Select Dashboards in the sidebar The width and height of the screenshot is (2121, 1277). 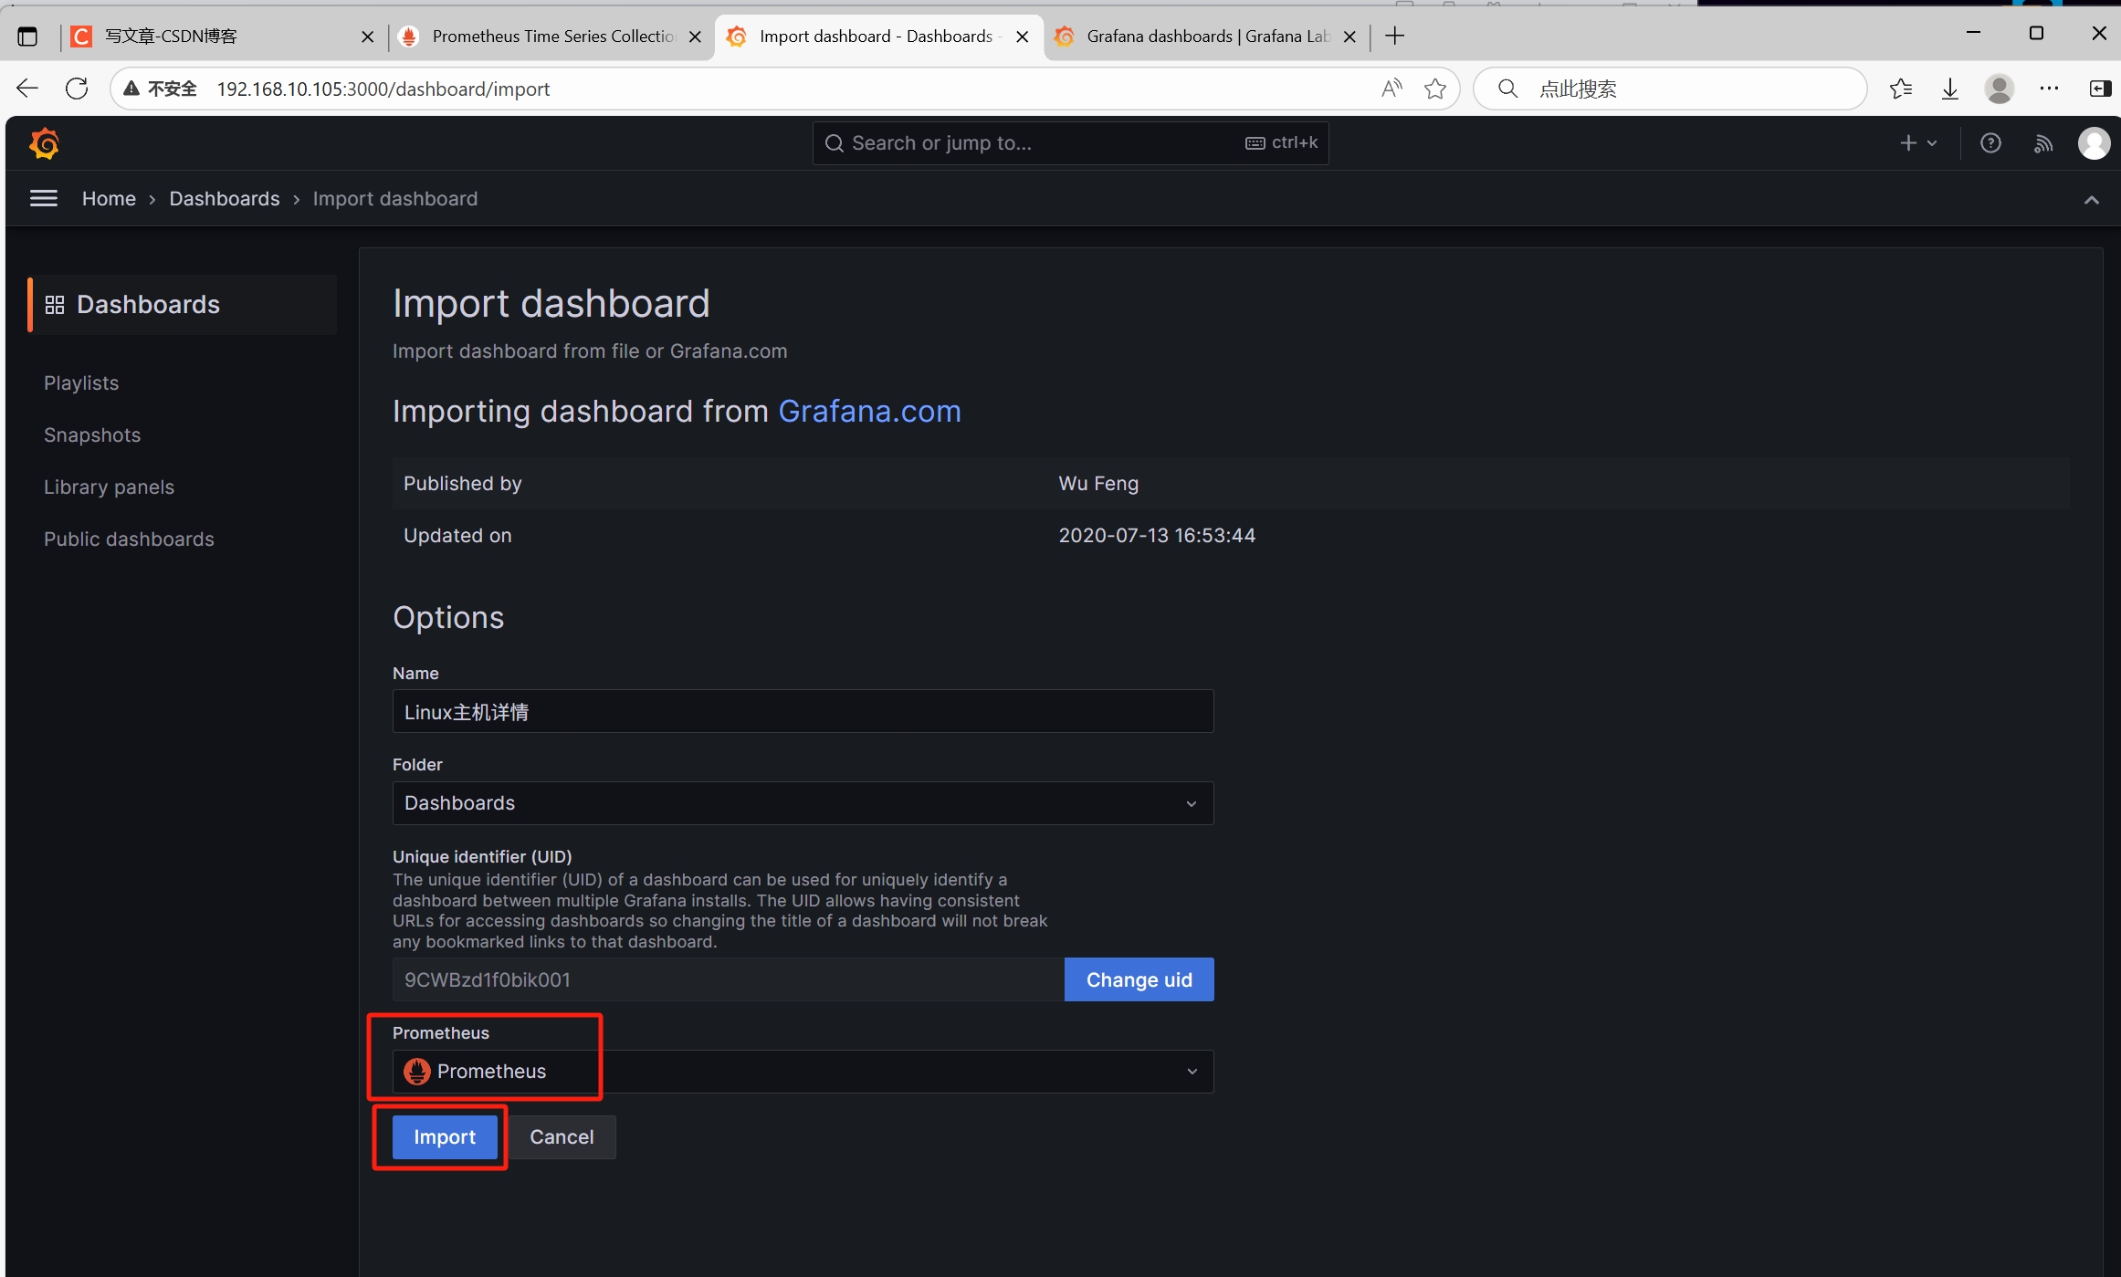(x=184, y=305)
